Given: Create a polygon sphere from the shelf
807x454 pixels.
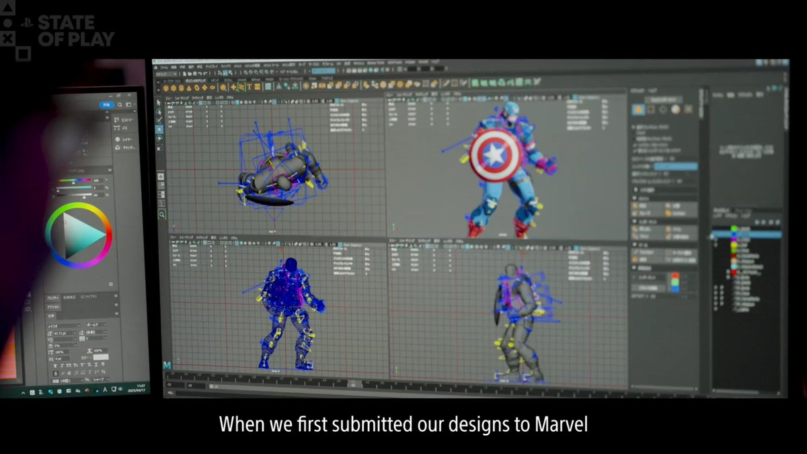Looking at the screenshot, I should coord(165,87).
